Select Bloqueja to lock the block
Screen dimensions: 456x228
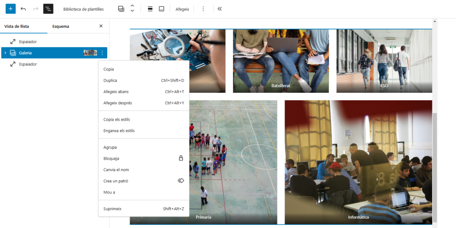[111, 158]
